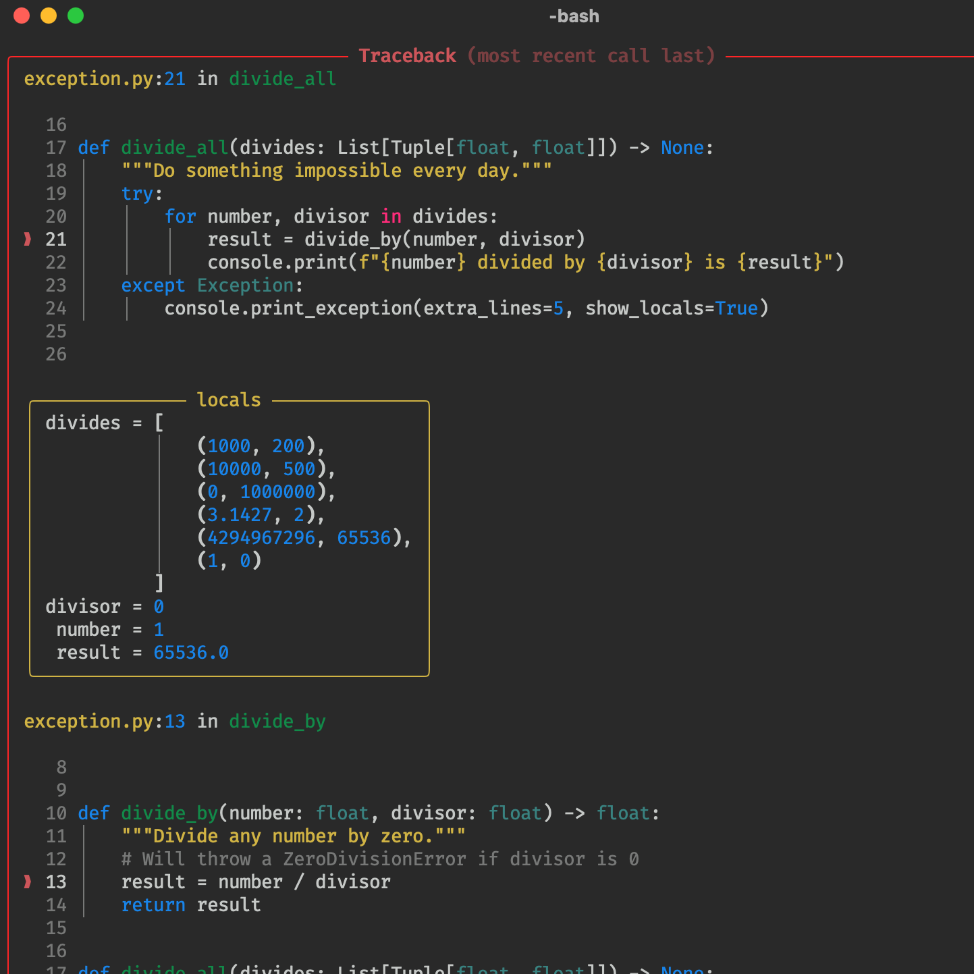Open the exception.py:21 file reference
This screenshot has width=974, height=974.
(104, 79)
